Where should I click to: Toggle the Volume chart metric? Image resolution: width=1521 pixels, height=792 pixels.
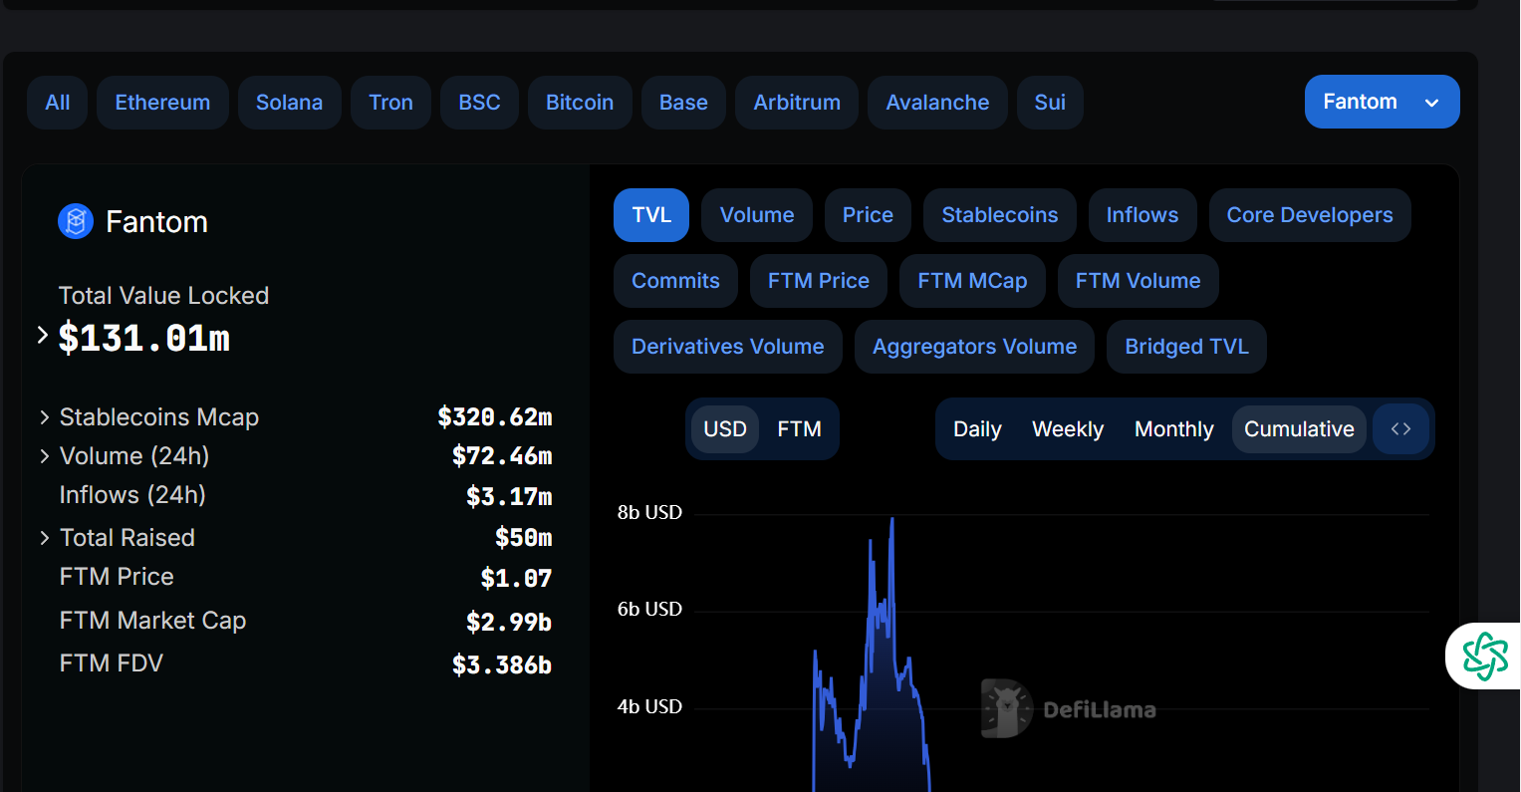pos(757,215)
